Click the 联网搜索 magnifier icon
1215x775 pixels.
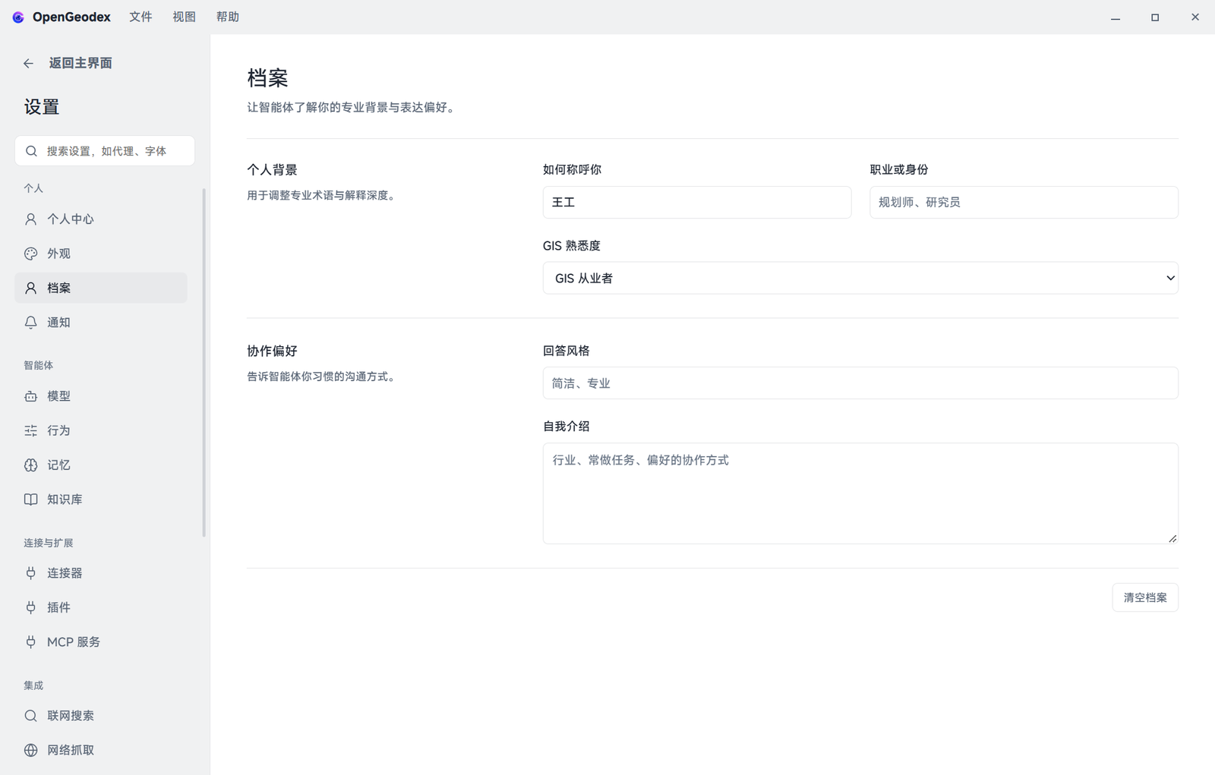[30, 716]
